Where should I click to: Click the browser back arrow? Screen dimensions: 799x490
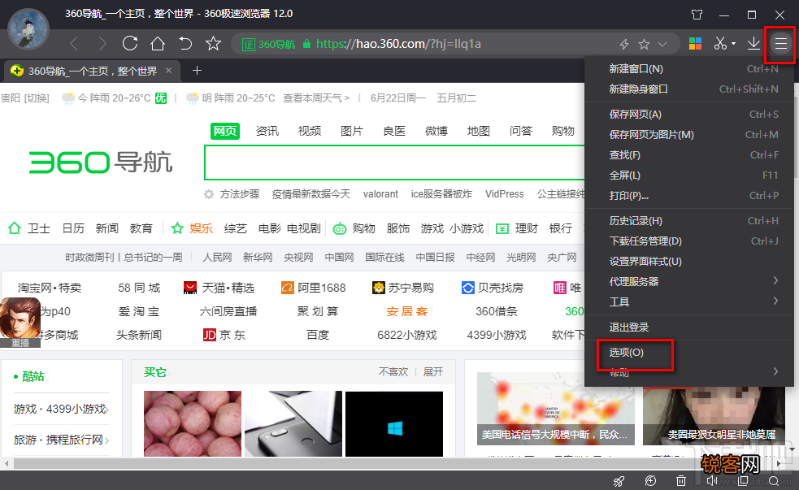click(x=75, y=44)
